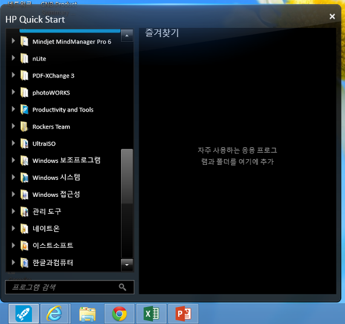The width and height of the screenshot is (345, 324).
Task: Click the program list scrollbar thumb
Action: click(127, 176)
